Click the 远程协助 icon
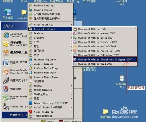Viewport: 146px width, 122px height. (30, 81)
